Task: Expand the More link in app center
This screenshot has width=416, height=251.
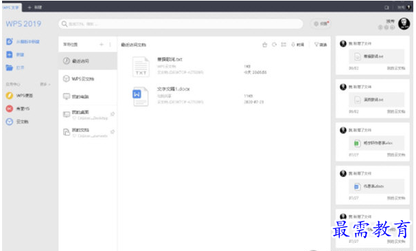Action: pos(45,85)
